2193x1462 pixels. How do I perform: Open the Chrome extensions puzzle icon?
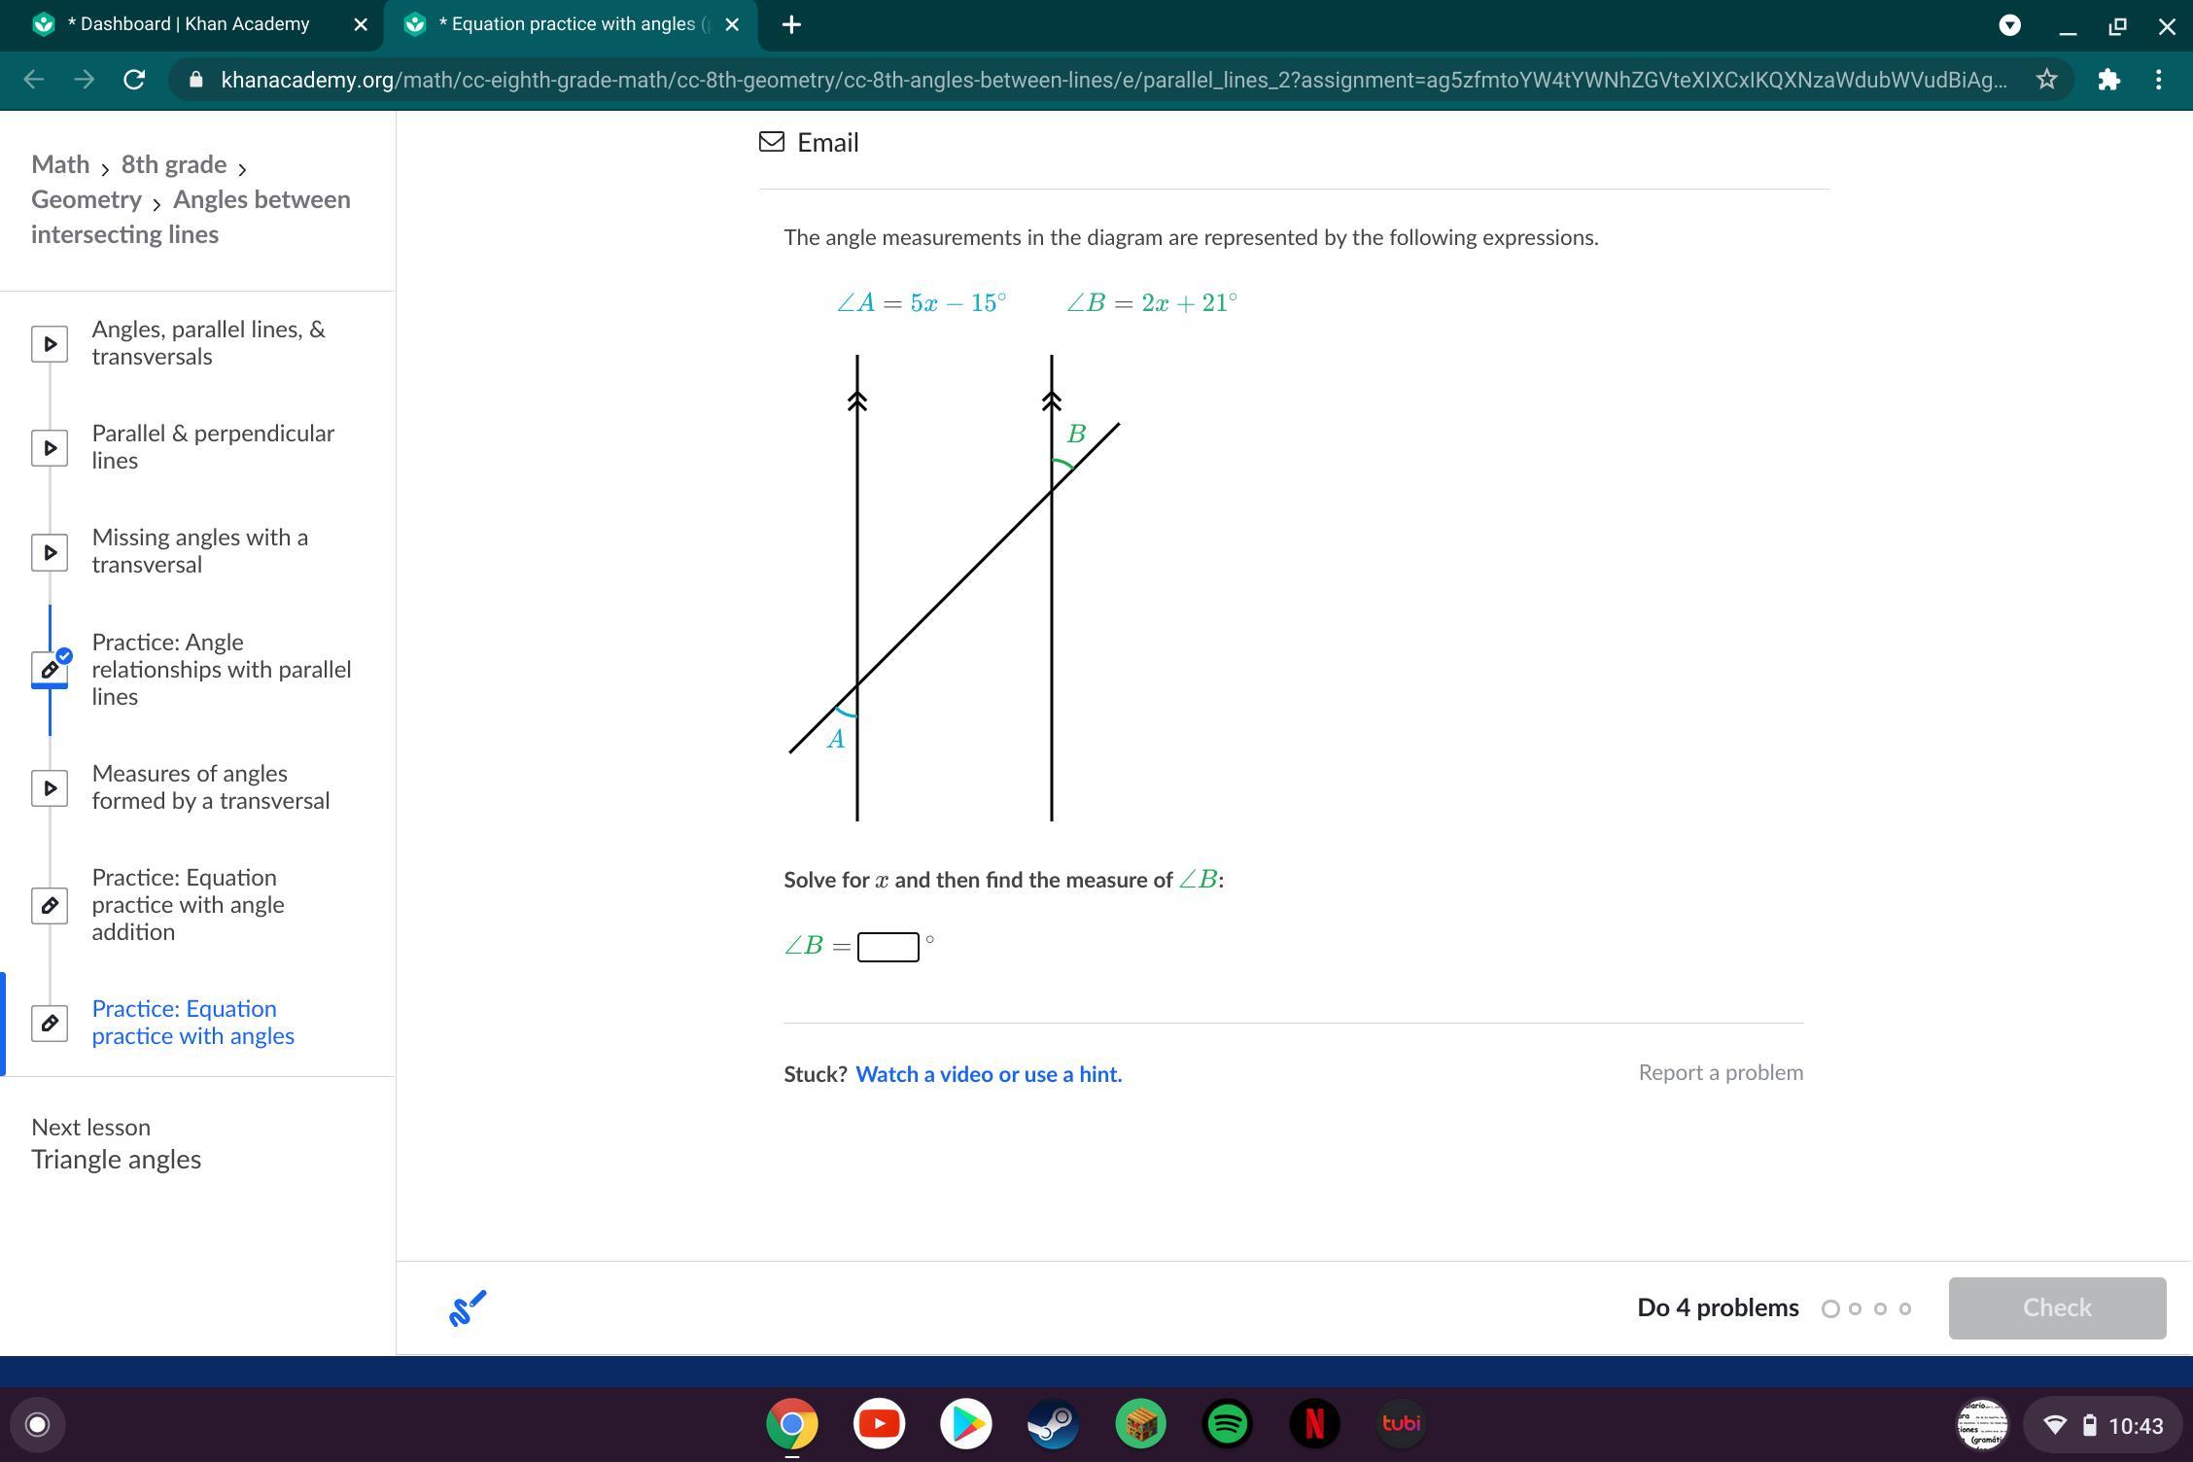tap(2107, 80)
